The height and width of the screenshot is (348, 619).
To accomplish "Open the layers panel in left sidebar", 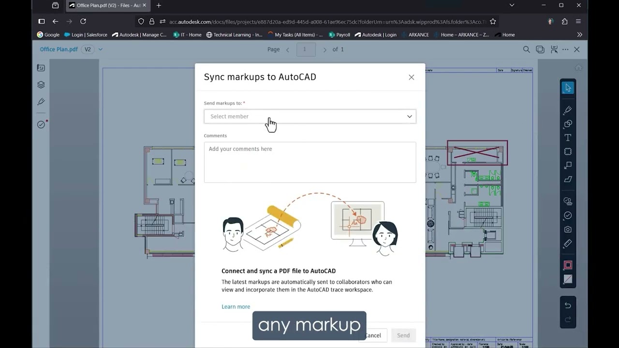I will coord(41,85).
